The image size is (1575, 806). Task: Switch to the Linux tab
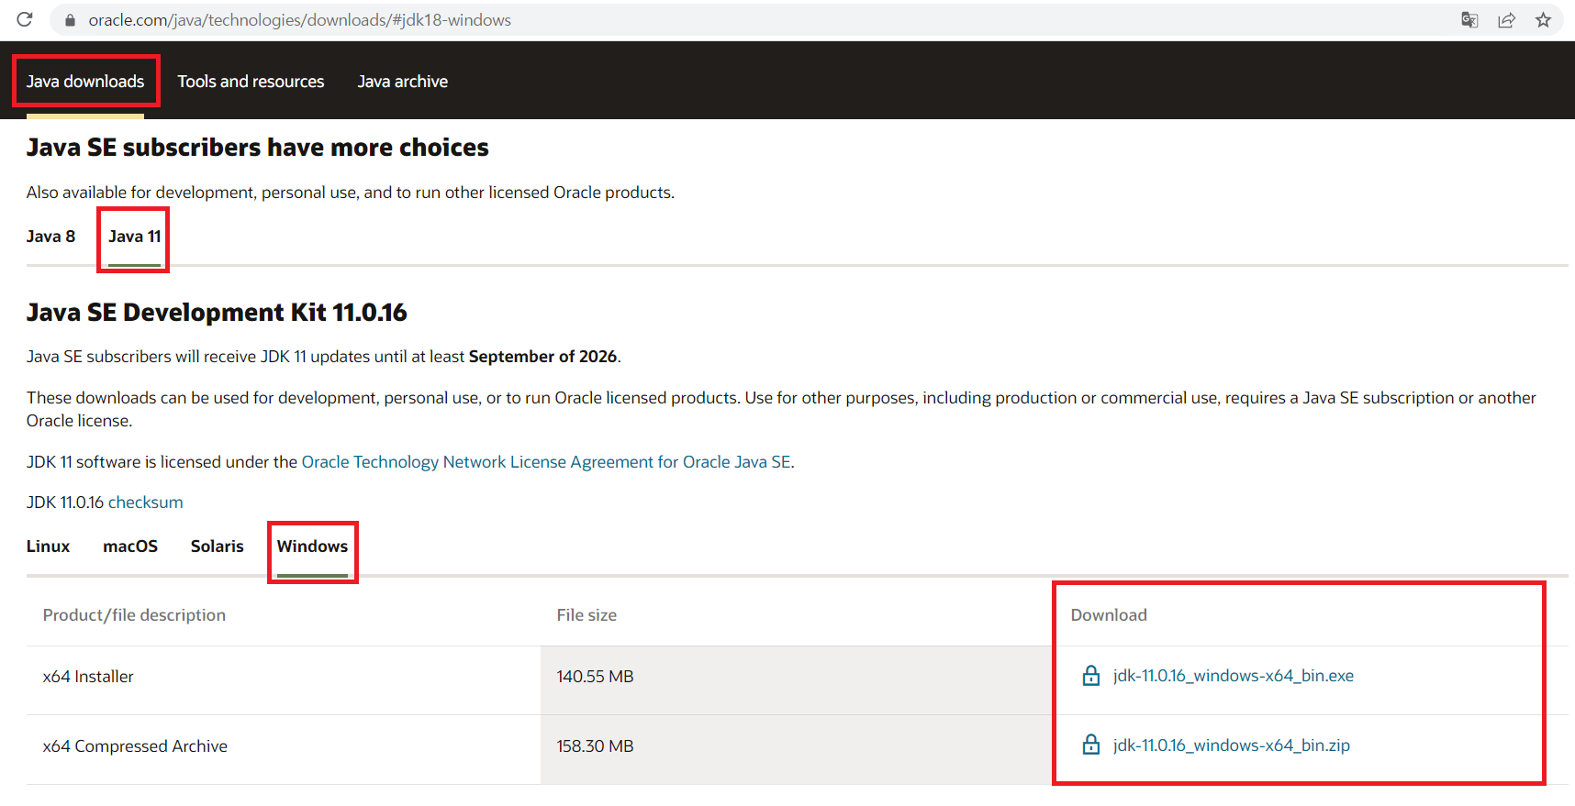(48, 547)
